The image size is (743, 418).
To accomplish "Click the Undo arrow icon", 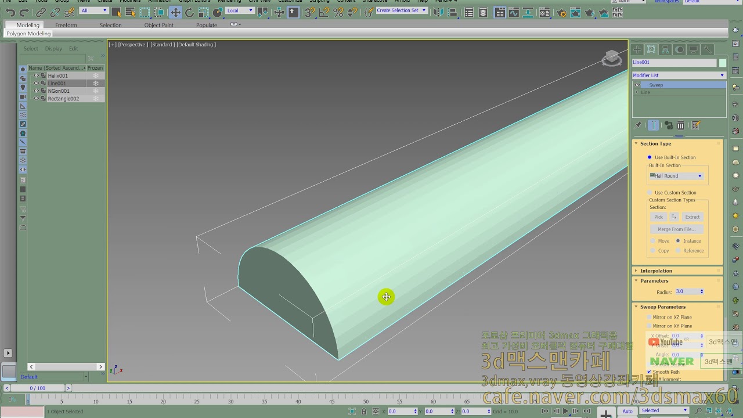I will pos(10,12).
